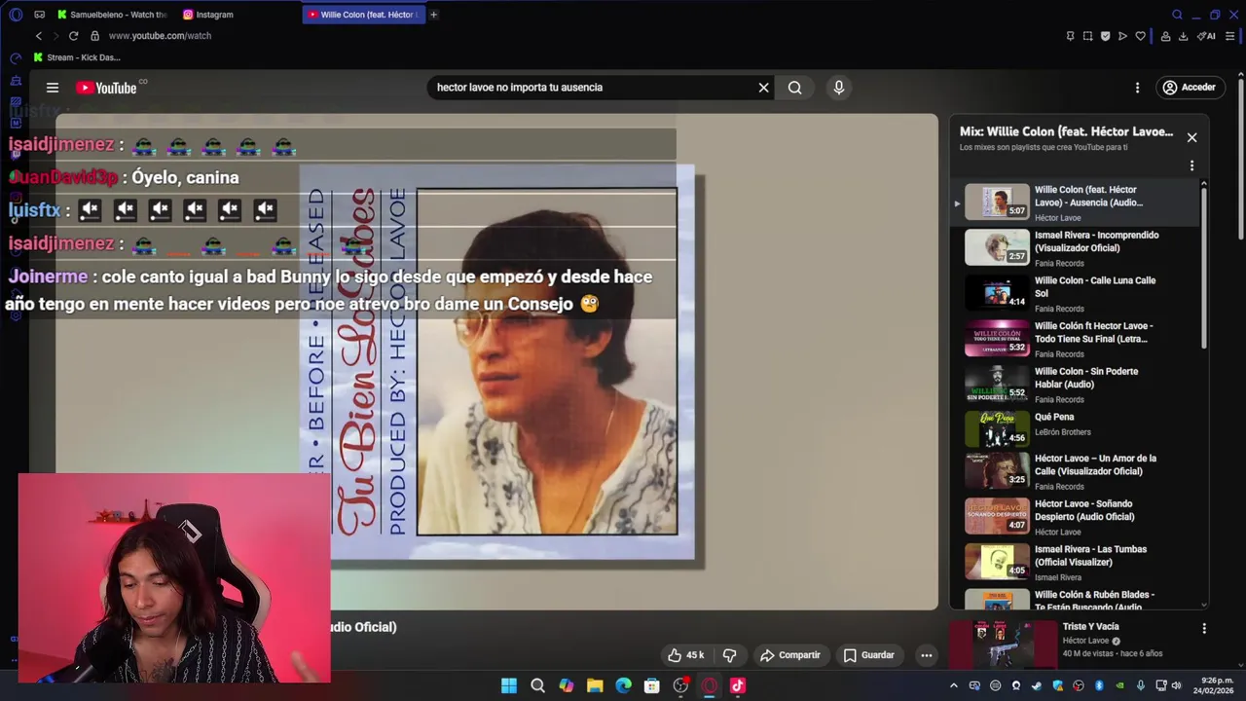Close the Mix playlist panel
1246x701 pixels.
(1191, 137)
